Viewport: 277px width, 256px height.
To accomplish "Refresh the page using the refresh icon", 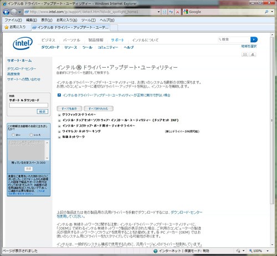I will 171,12.
